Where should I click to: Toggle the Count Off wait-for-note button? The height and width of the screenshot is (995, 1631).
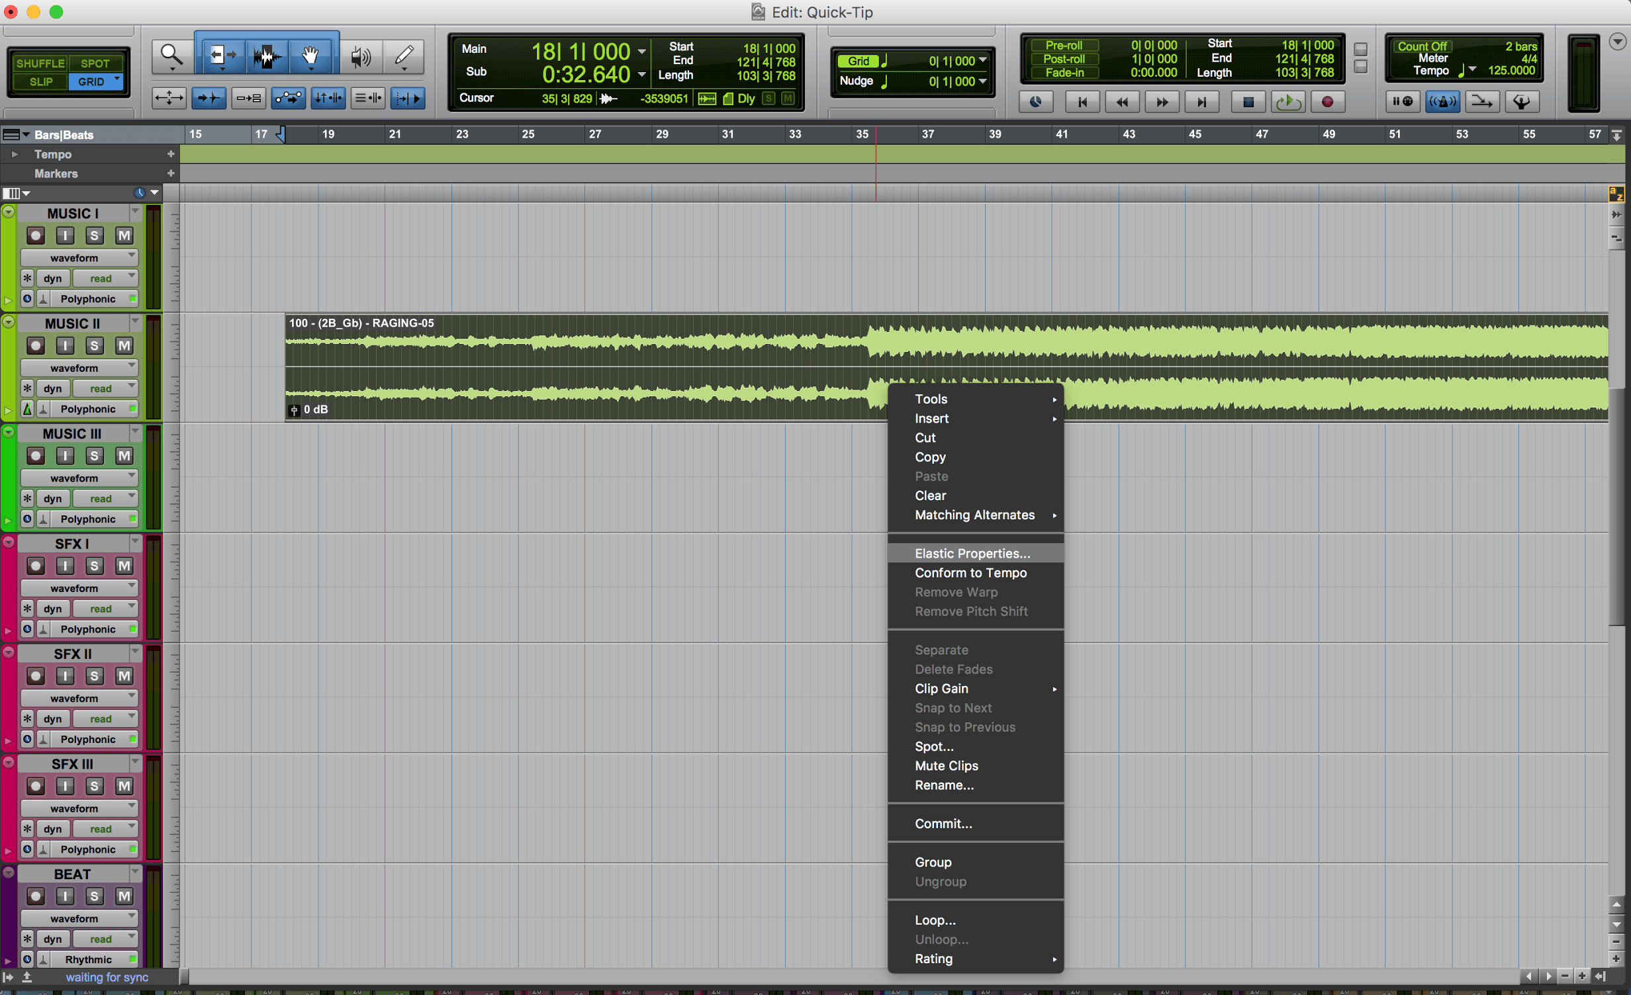[1403, 101]
